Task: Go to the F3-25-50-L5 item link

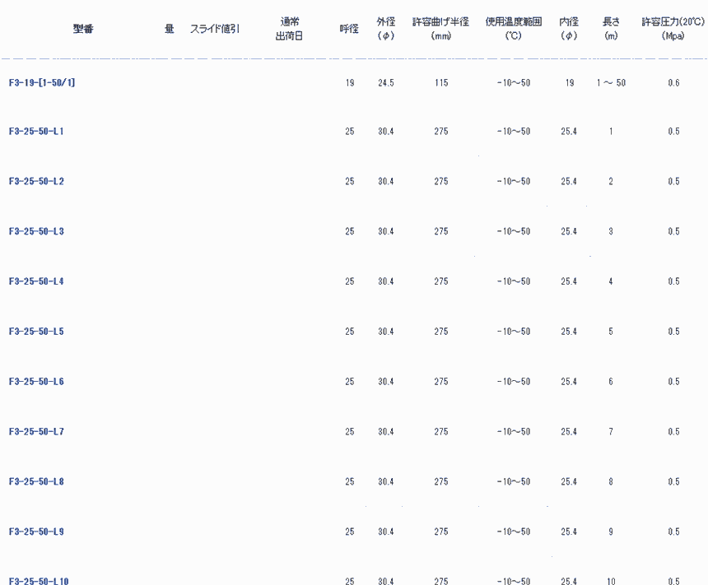Action: (x=36, y=332)
